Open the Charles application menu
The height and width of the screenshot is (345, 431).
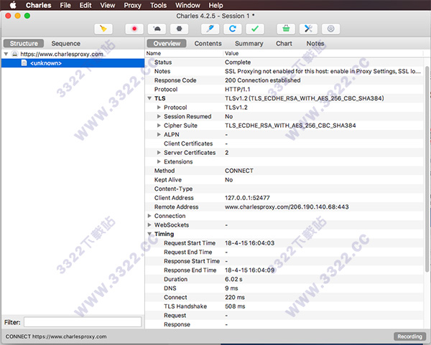coord(39,5)
